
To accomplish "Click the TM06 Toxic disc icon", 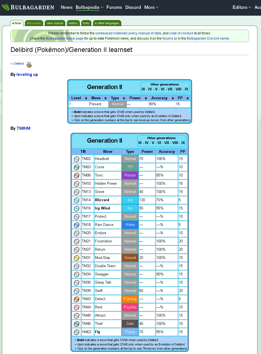I will [77, 175].
